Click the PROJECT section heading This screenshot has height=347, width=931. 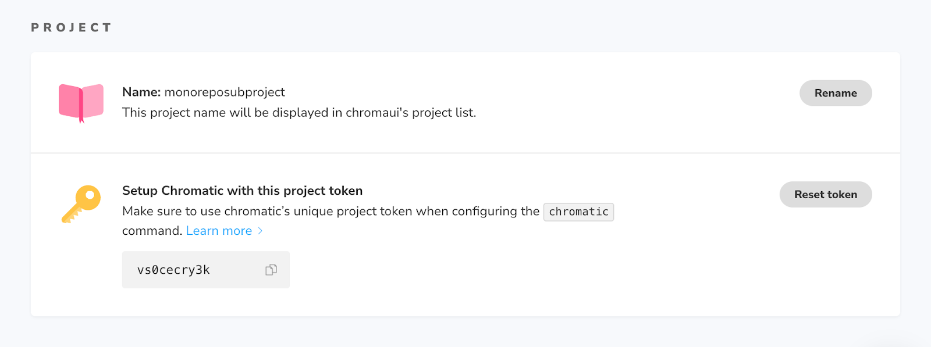[x=71, y=27]
